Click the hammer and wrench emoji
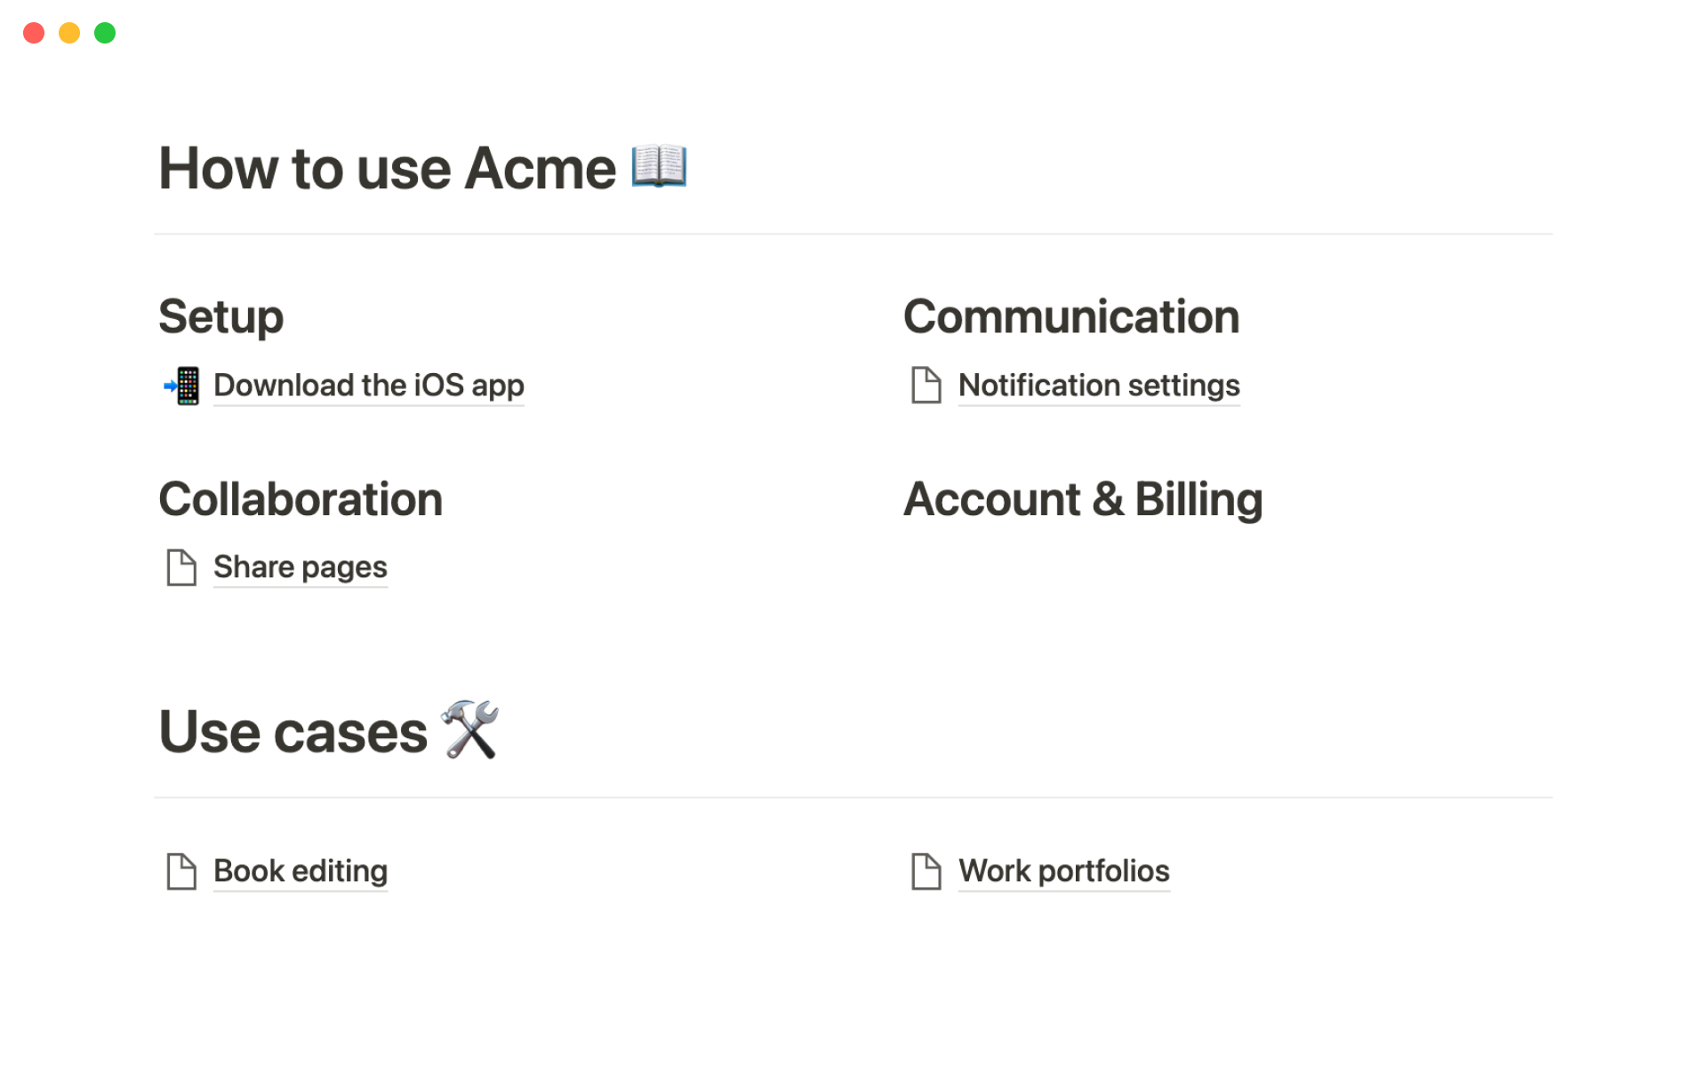Viewport: 1707px width, 1066px height. 470,729
